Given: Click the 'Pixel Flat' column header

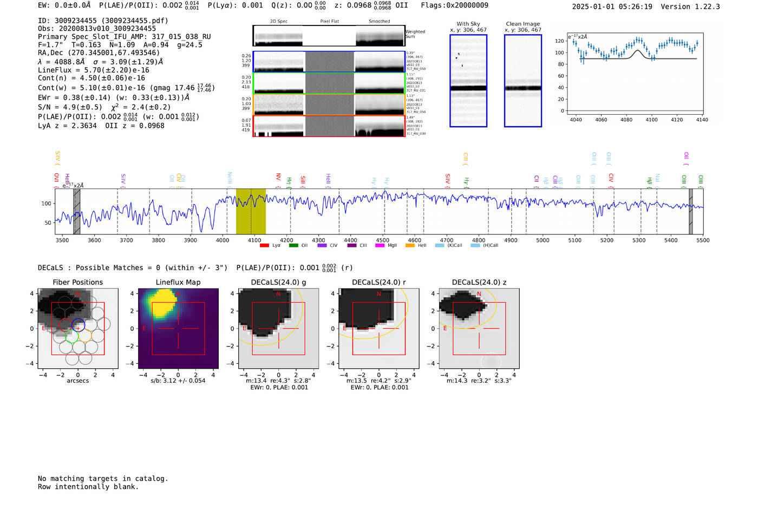Looking at the screenshot, I should pos(329,22).
